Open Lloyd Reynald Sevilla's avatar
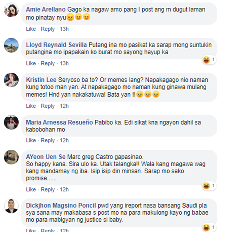232x232 pixels. click(11, 45)
